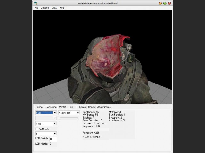
Task: Click the model viewer app icon in title bar
Action: click(x=36, y=3)
